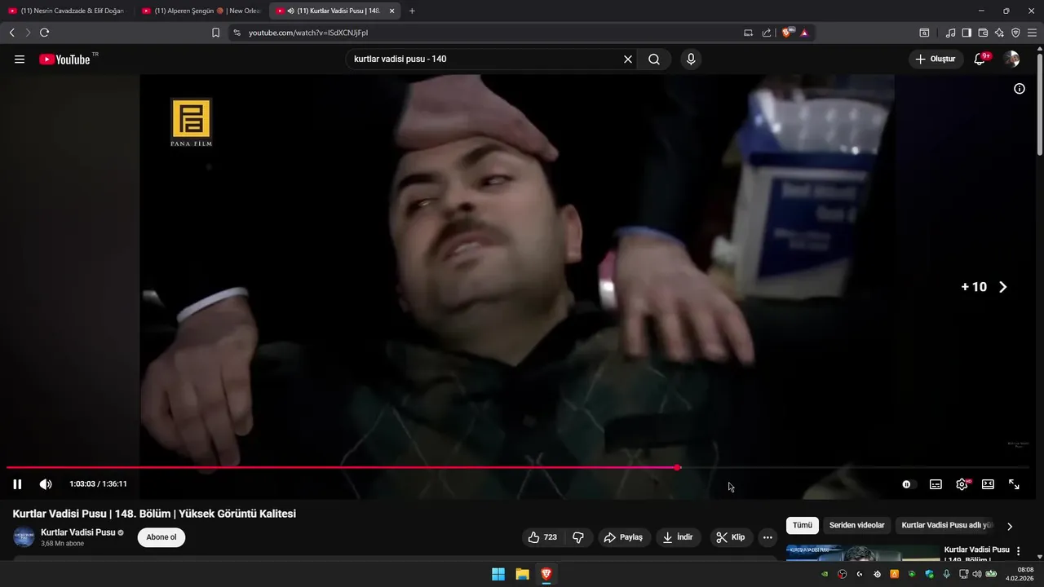The image size is (1044, 587).
Task: Open Windows Start menu
Action: click(498, 574)
